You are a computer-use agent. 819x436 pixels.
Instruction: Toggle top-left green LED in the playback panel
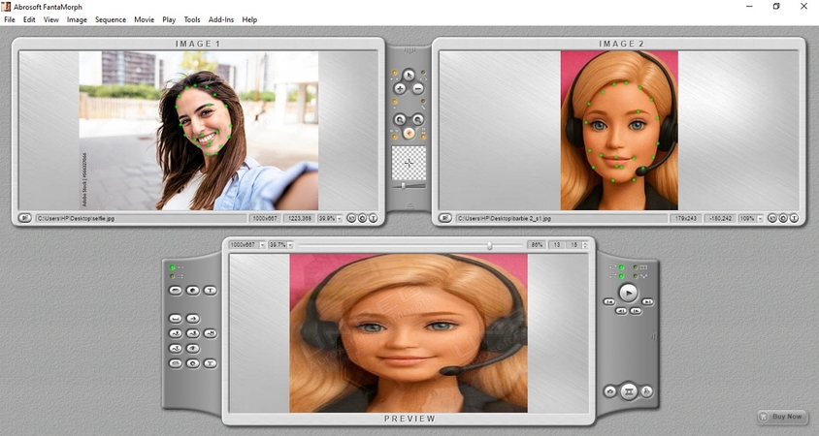621,267
